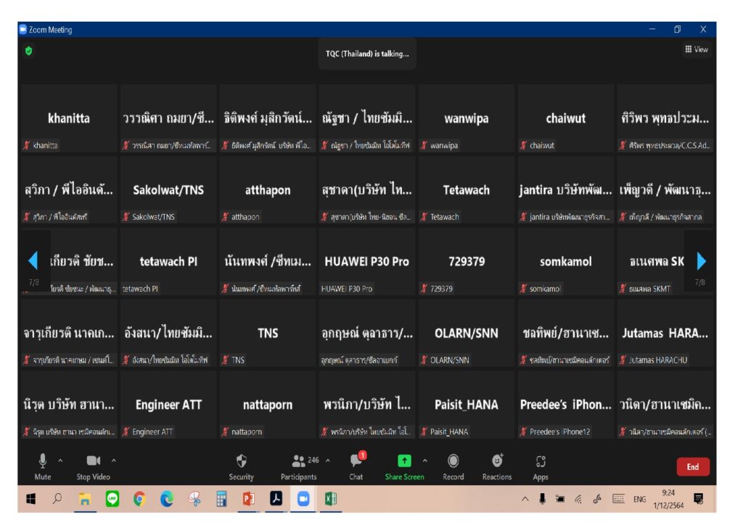Image resolution: width=743 pixels, height=525 pixels.
Task: Click the green Share Screen icon
Action: pyautogui.click(x=404, y=460)
